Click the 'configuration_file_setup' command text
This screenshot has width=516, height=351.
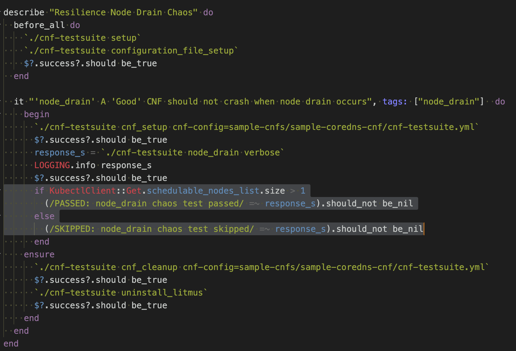(x=172, y=51)
